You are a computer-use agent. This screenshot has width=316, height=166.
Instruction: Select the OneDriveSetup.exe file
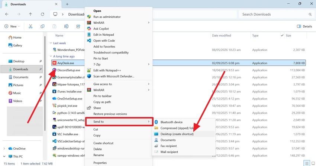[x=70, y=98]
